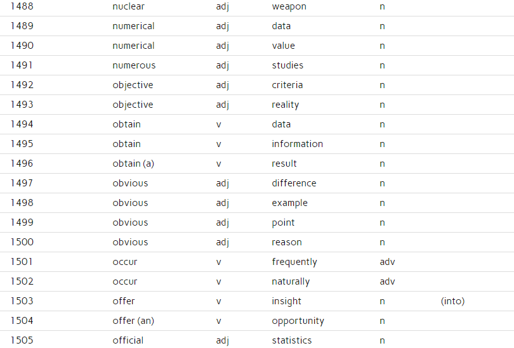
Task: Select 'numerical' in row 1489
Action: [133, 26]
